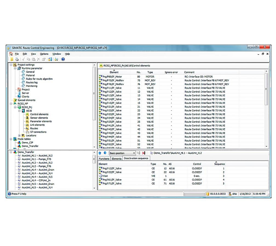The width and height of the screenshot is (276, 246).
Task: Select Rules for route algorithm item
Action: (39, 79)
